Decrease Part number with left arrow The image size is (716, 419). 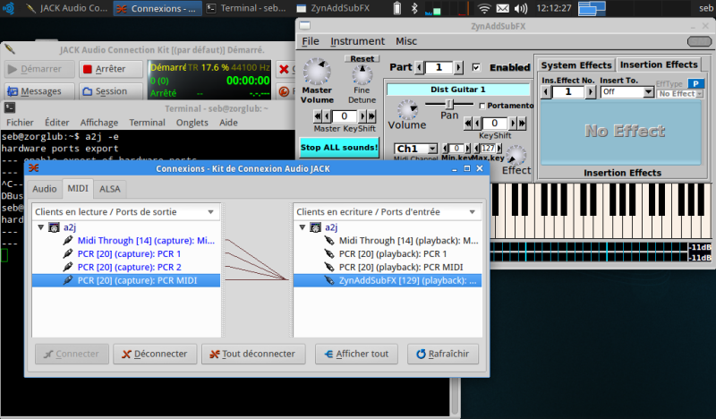click(419, 68)
